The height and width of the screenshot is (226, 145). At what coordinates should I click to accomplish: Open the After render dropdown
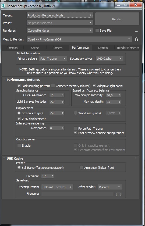(110, 187)
